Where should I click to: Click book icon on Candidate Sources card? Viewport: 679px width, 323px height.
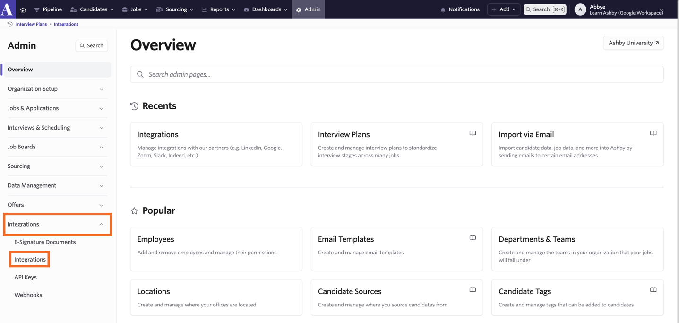coord(473,290)
